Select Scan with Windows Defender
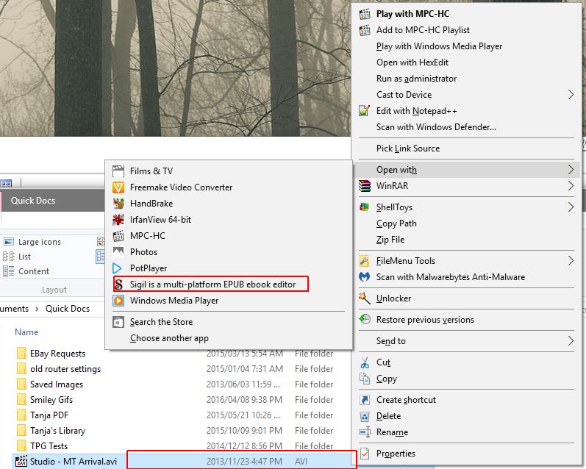 [x=436, y=127]
